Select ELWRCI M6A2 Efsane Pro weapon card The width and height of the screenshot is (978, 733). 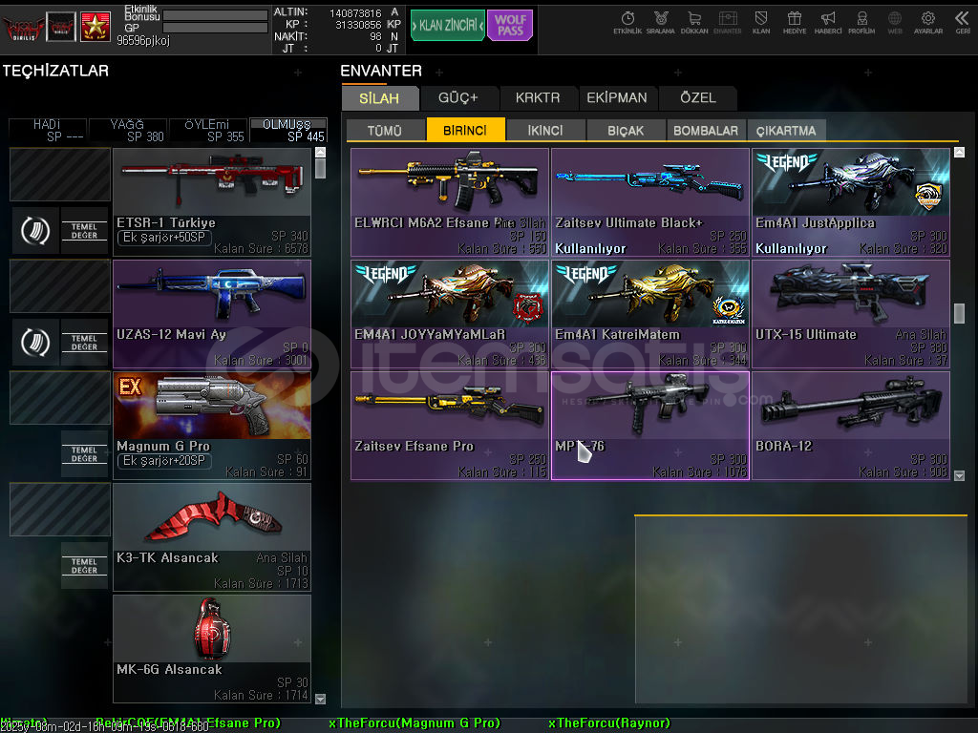(450, 202)
